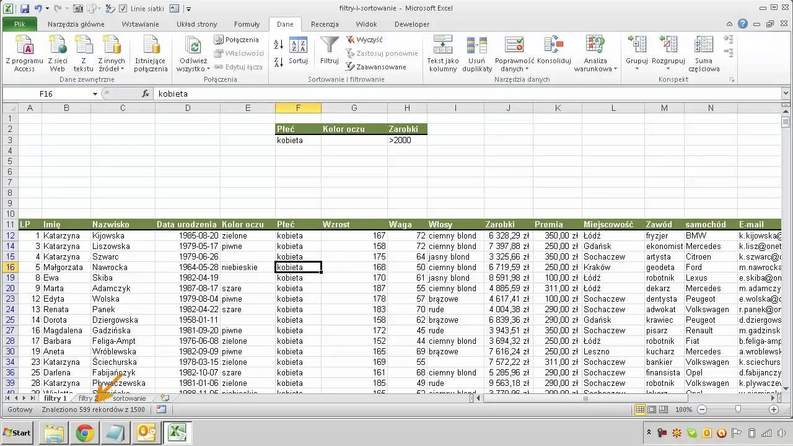The image size is (793, 446).
Task: Click the camera icon in Quick Access toolbar
Action: point(78,9)
